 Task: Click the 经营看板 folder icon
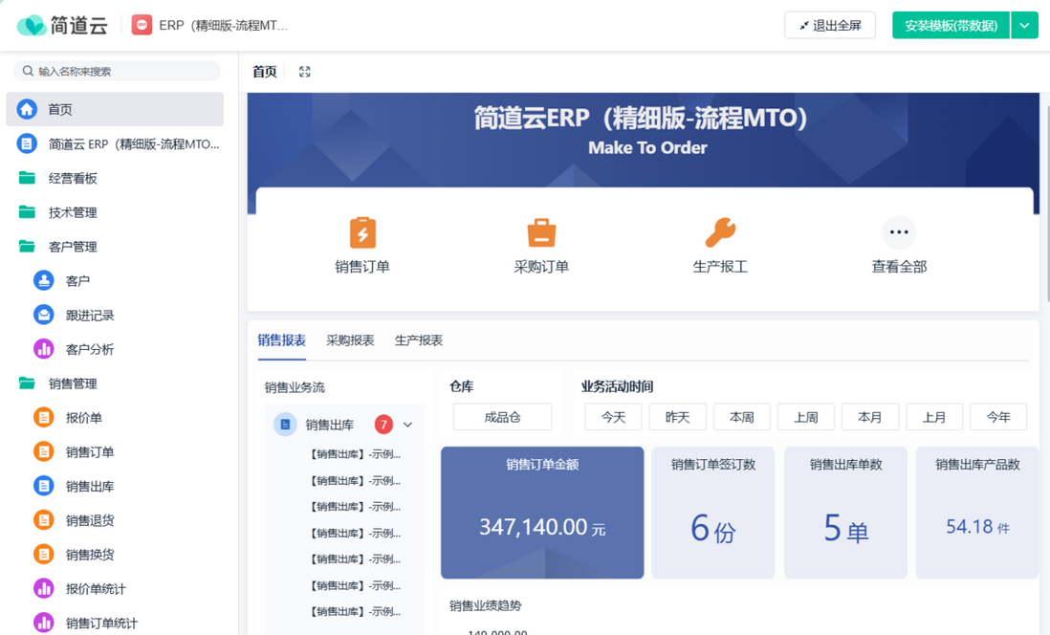27,178
